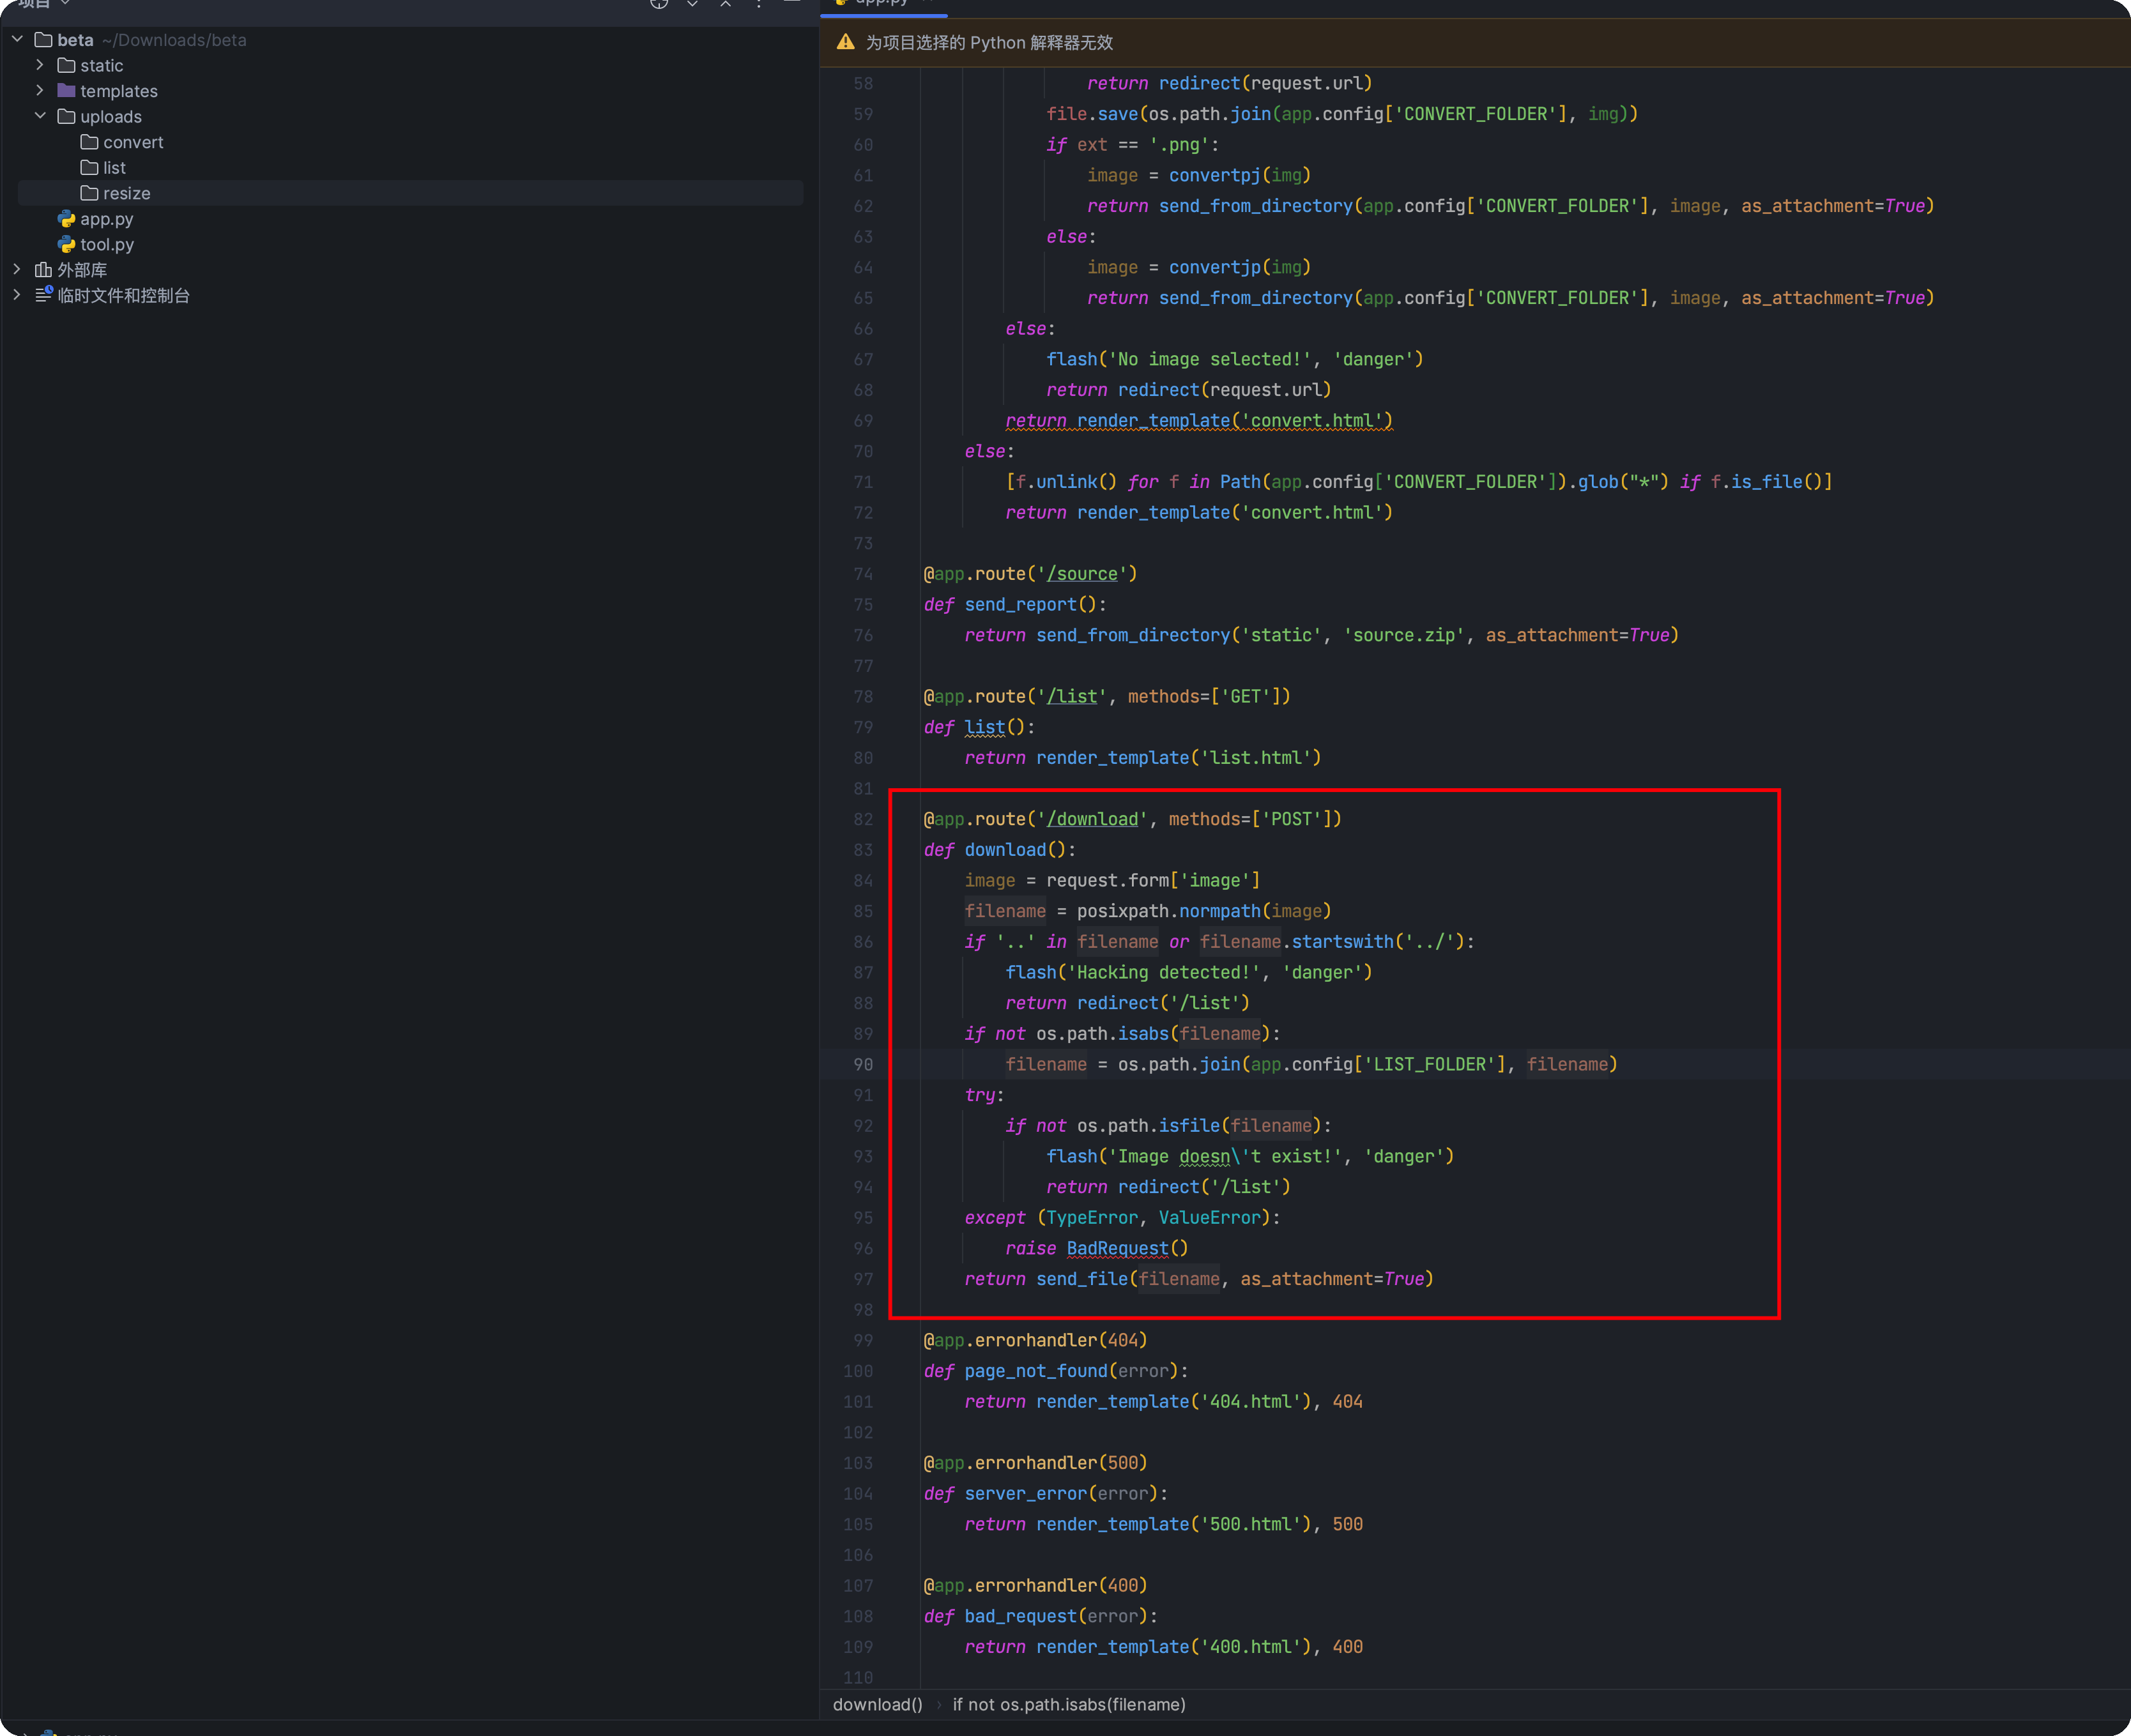This screenshot has height=1736, width=2131.
Task: Select the convert folder under uploads
Action: (x=132, y=142)
